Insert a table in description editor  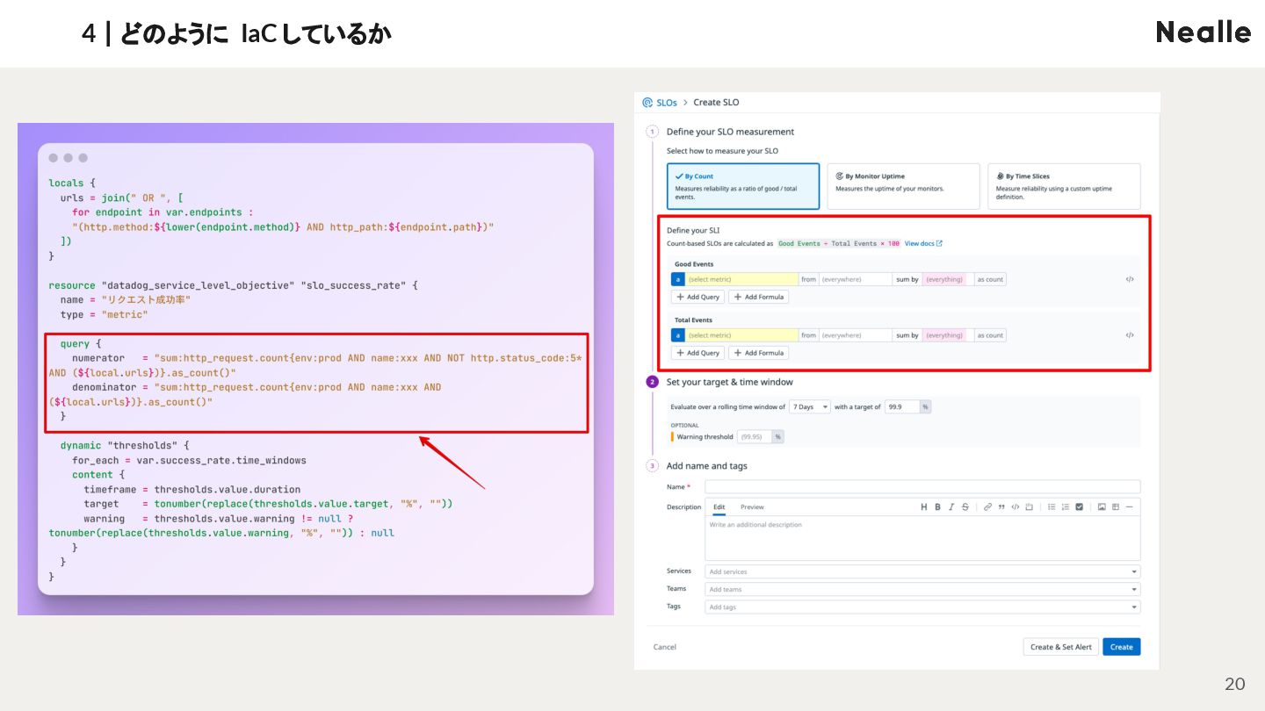coord(1116,506)
